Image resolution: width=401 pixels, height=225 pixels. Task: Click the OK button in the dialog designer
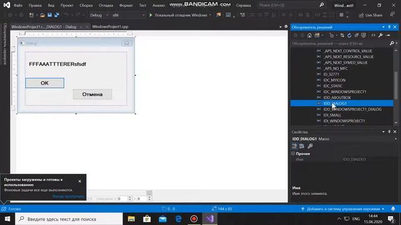(44, 83)
